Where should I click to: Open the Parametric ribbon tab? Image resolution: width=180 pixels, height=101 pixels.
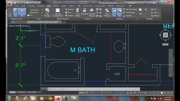point(41,6)
